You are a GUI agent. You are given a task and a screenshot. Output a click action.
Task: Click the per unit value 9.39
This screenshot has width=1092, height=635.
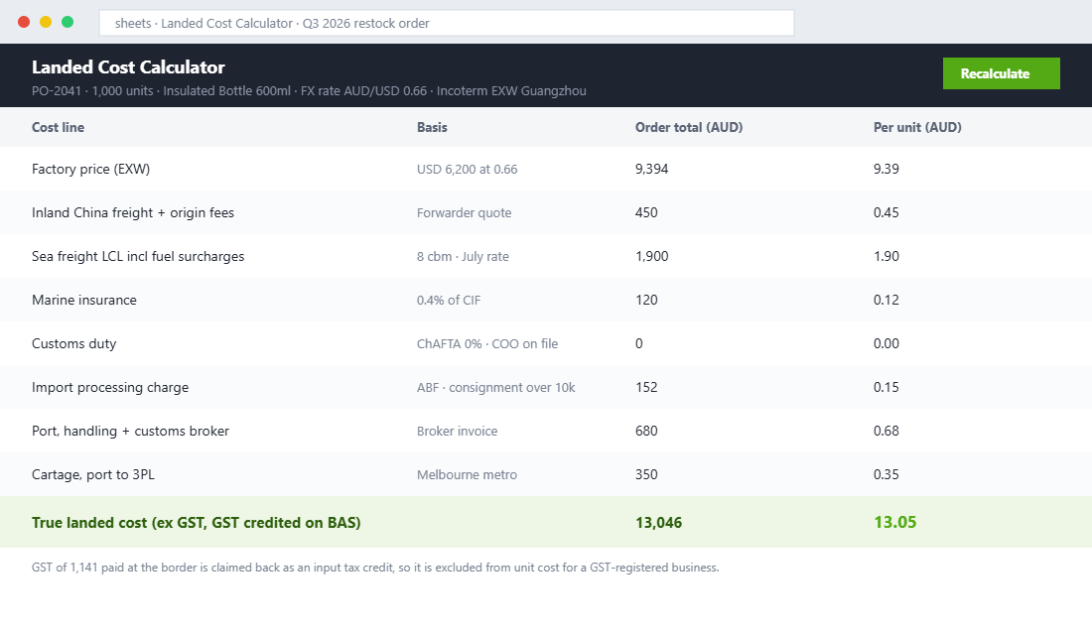coord(886,170)
